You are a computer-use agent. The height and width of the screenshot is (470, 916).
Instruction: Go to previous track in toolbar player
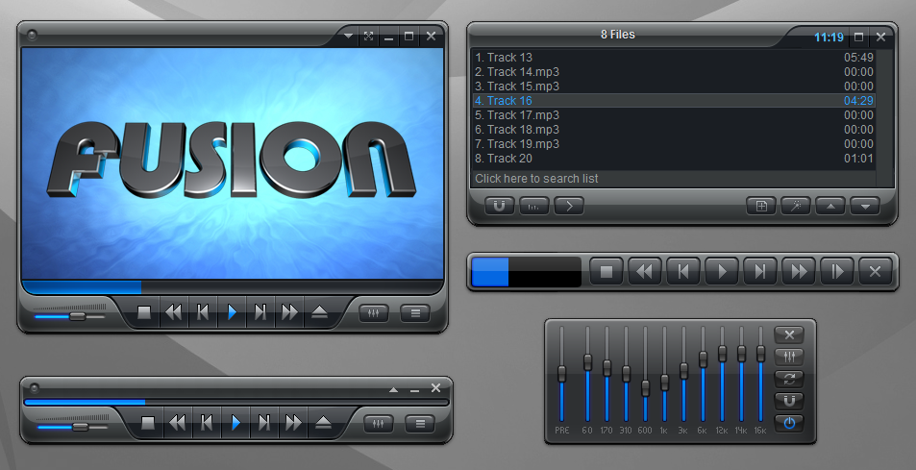pos(682,271)
